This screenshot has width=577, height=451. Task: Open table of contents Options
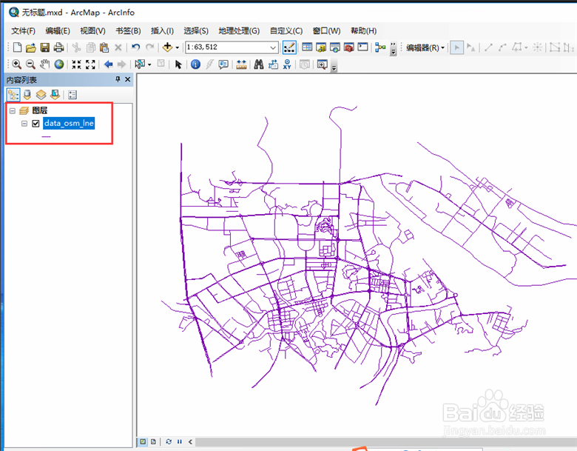click(x=72, y=95)
